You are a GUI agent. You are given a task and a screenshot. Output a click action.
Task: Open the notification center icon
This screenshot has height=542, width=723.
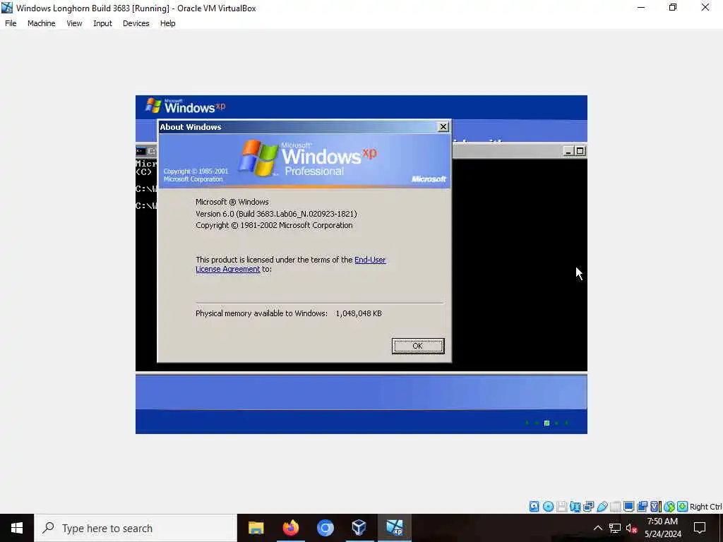tap(700, 528)
